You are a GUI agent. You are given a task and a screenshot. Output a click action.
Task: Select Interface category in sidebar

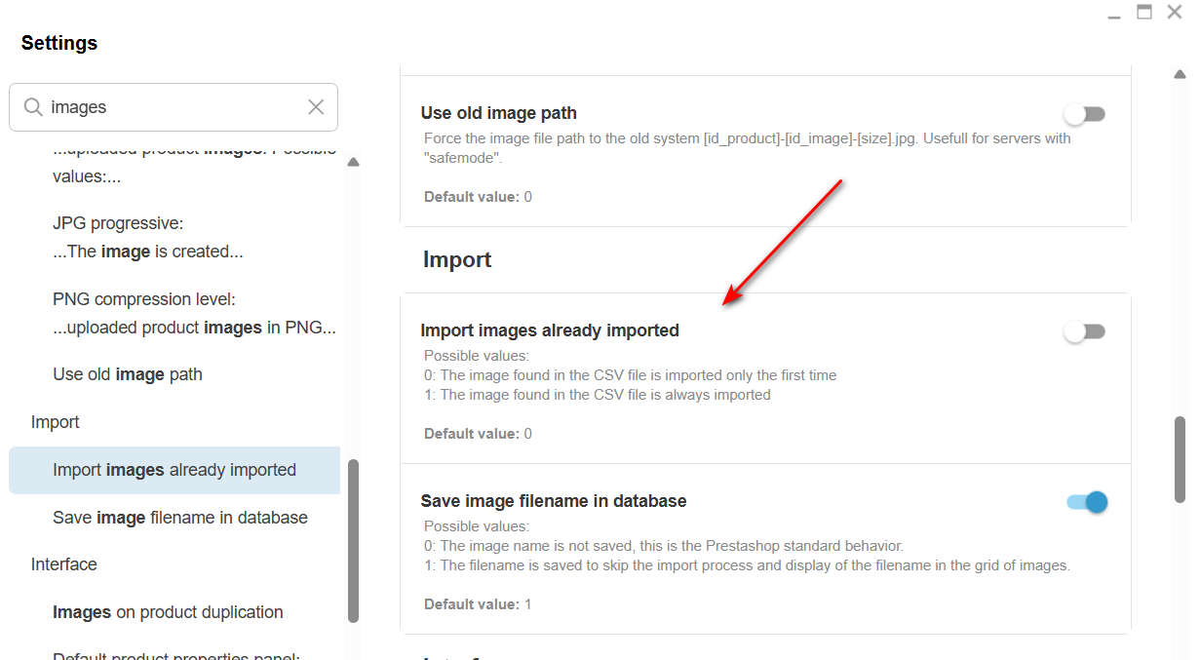coord(64,564)
